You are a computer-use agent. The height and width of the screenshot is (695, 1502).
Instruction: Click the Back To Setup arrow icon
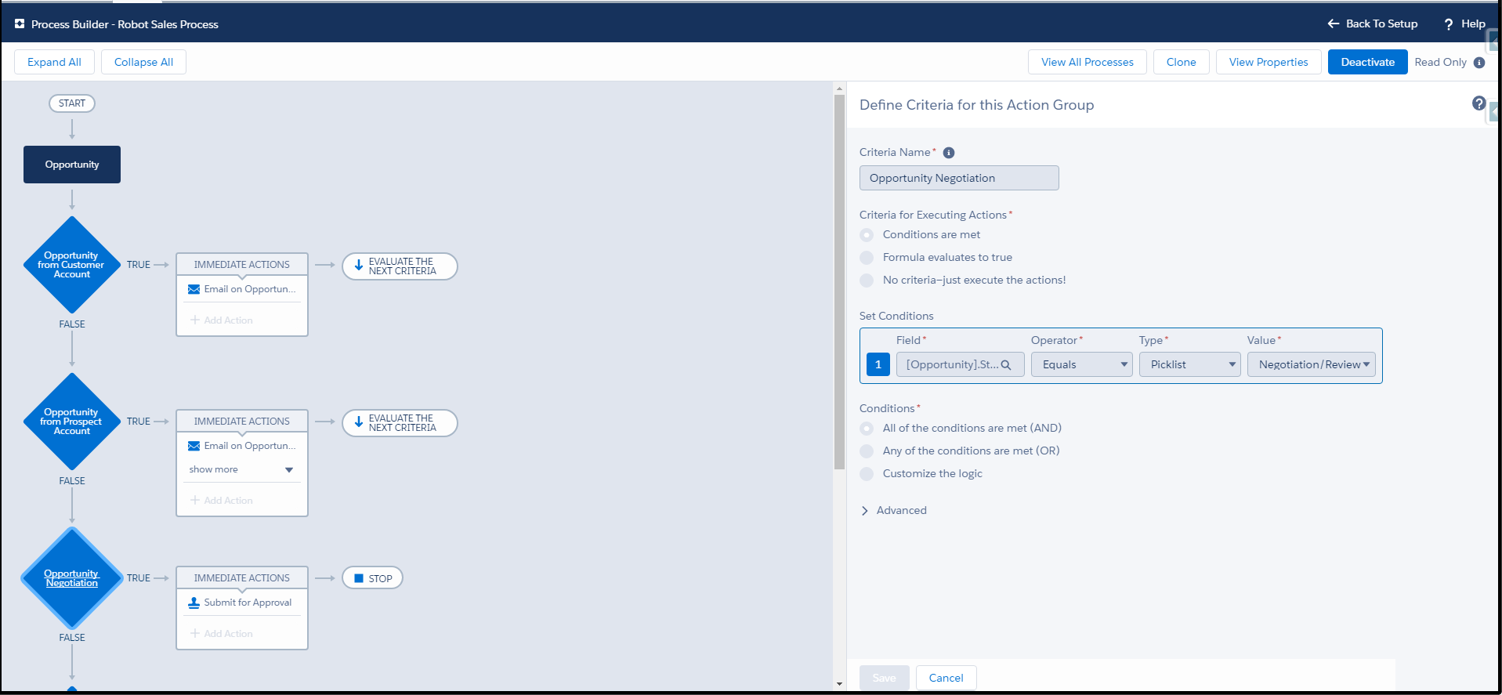pyautogui.click(x=1333, y=24)
